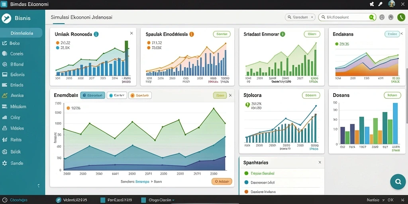Toggle the blue filter chip in Enomdbain panel

(x=92, y=96)
